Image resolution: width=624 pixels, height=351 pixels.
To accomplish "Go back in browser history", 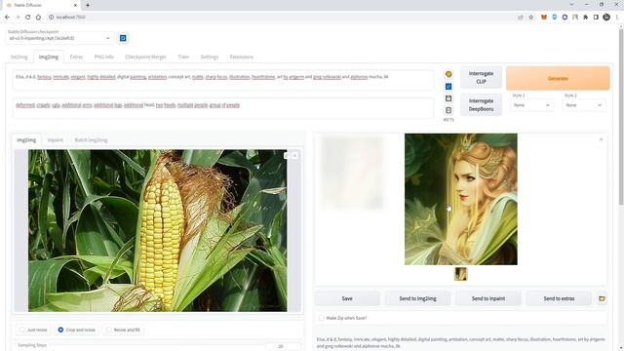I will pyautogui.click(x=7, y=18).
